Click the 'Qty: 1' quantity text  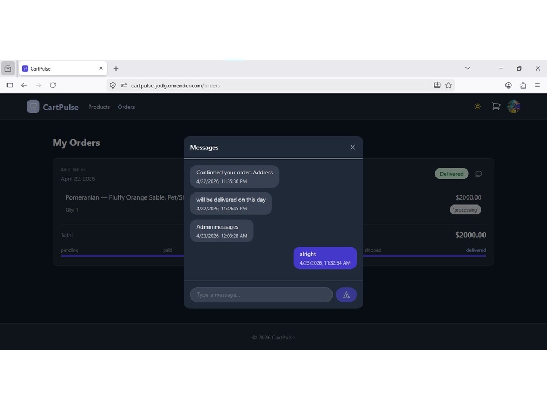(x=72, y=210)
